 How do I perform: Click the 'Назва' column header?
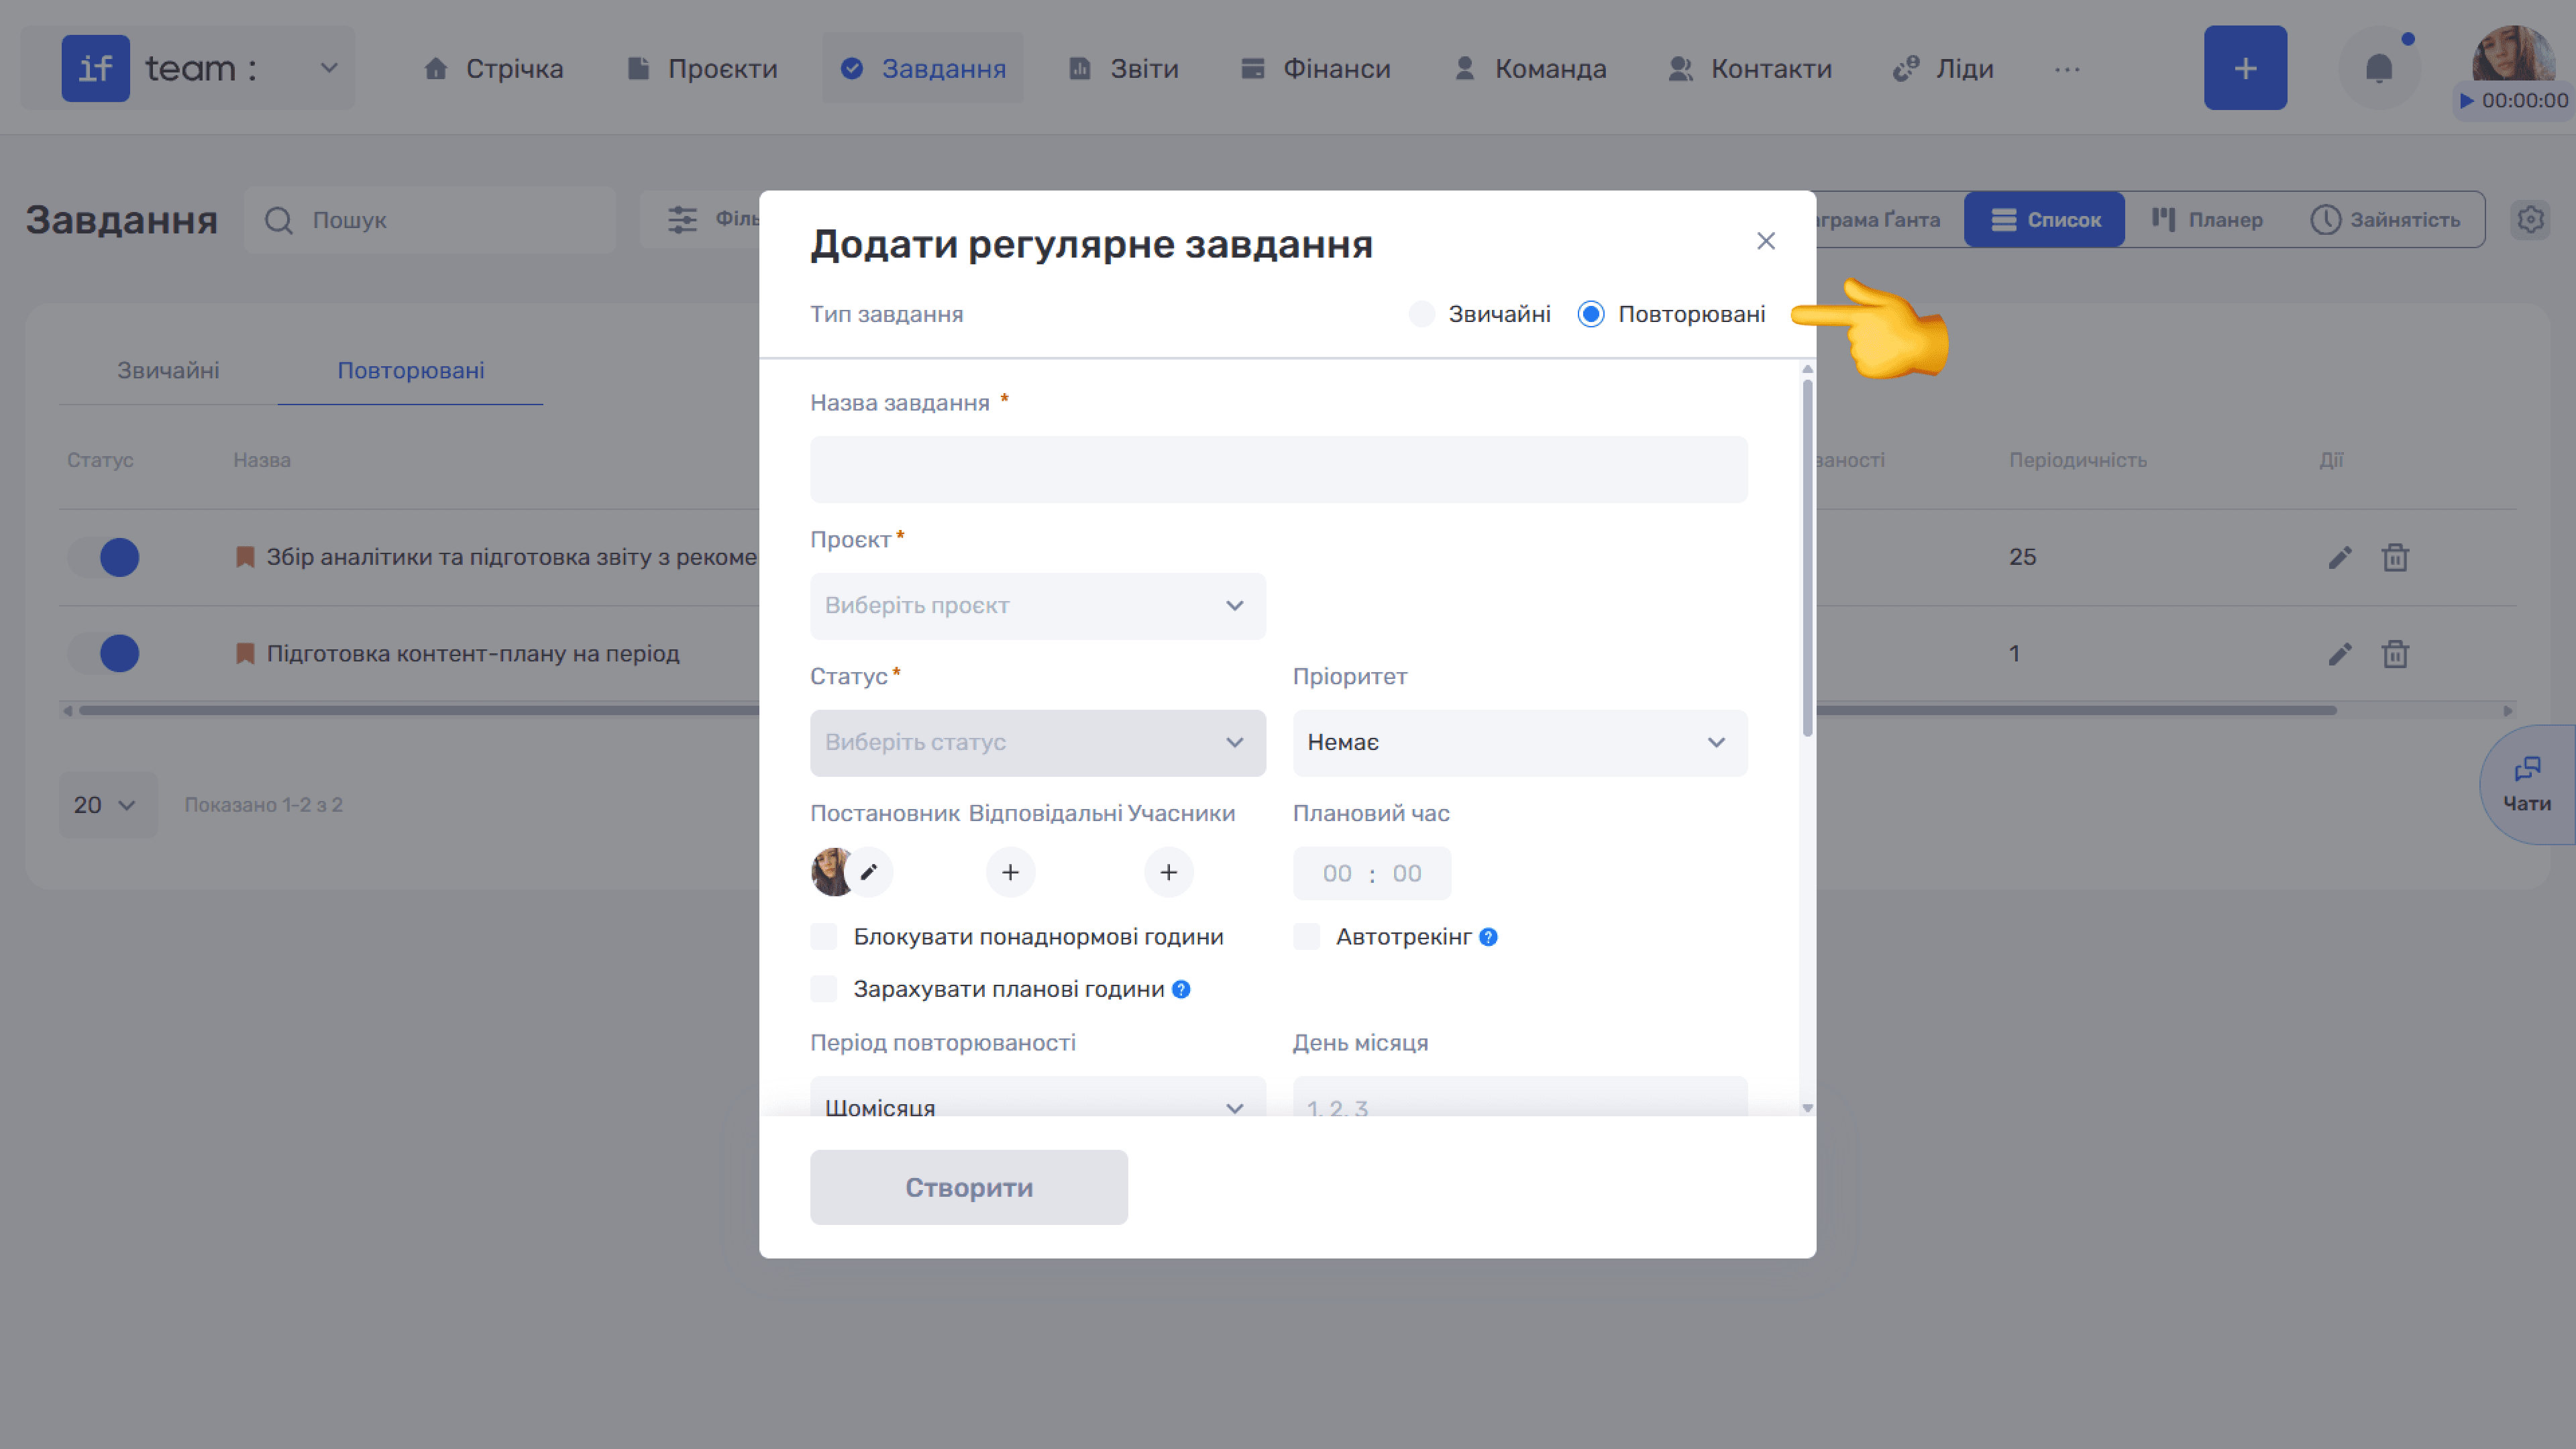tap(262, 460)
